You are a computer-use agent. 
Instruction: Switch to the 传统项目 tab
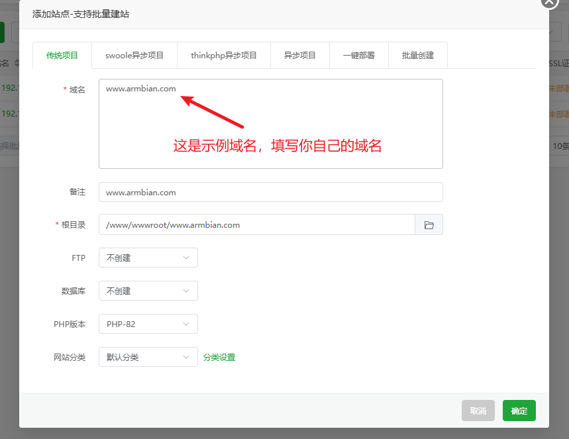(x=62, y=56)
